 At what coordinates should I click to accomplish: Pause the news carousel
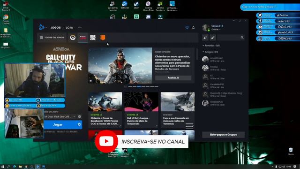pos(125,86)
